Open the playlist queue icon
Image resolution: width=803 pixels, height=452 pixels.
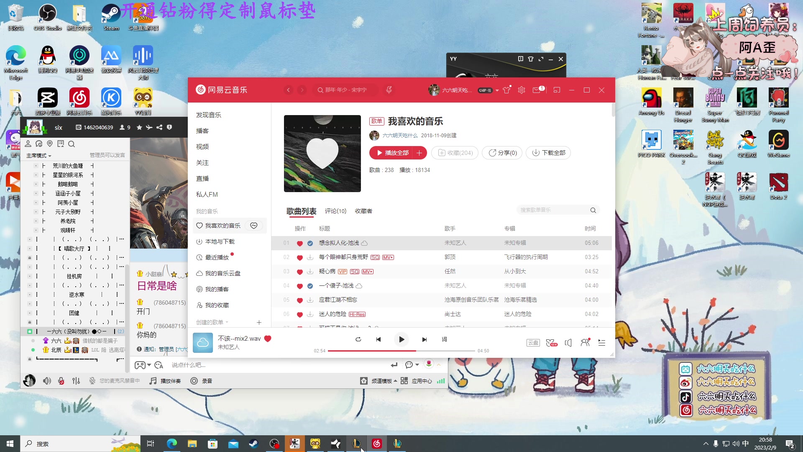(602, 343)
